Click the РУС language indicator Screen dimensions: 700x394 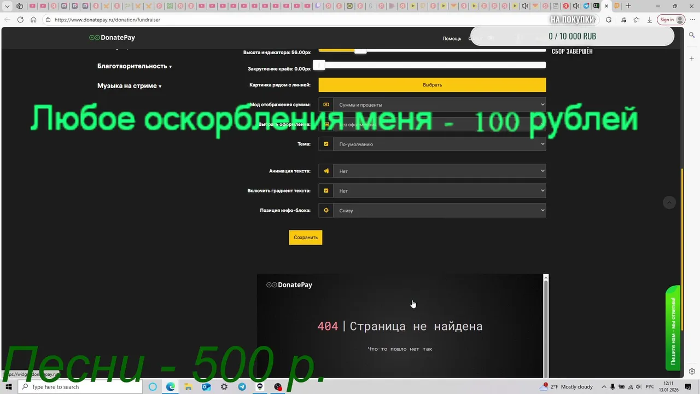click(x=650, y=387)
